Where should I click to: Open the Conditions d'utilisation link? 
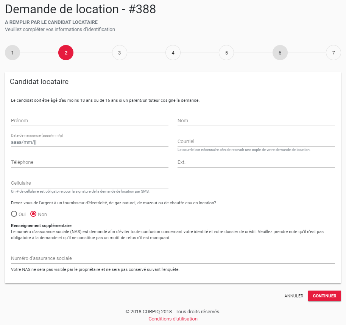pos(173,319)
